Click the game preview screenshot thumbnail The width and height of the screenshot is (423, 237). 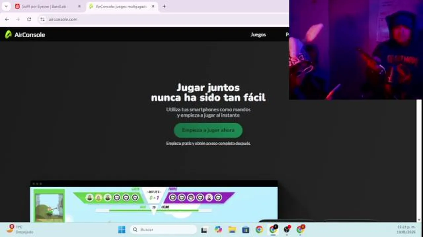click(x=154, y=201)
